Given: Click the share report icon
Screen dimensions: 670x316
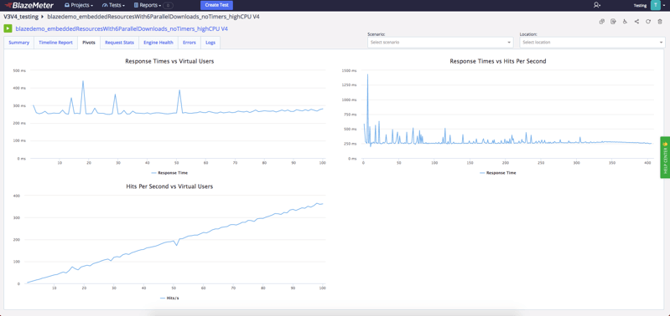Looking at the screenshot, I should tap(636, 22).
